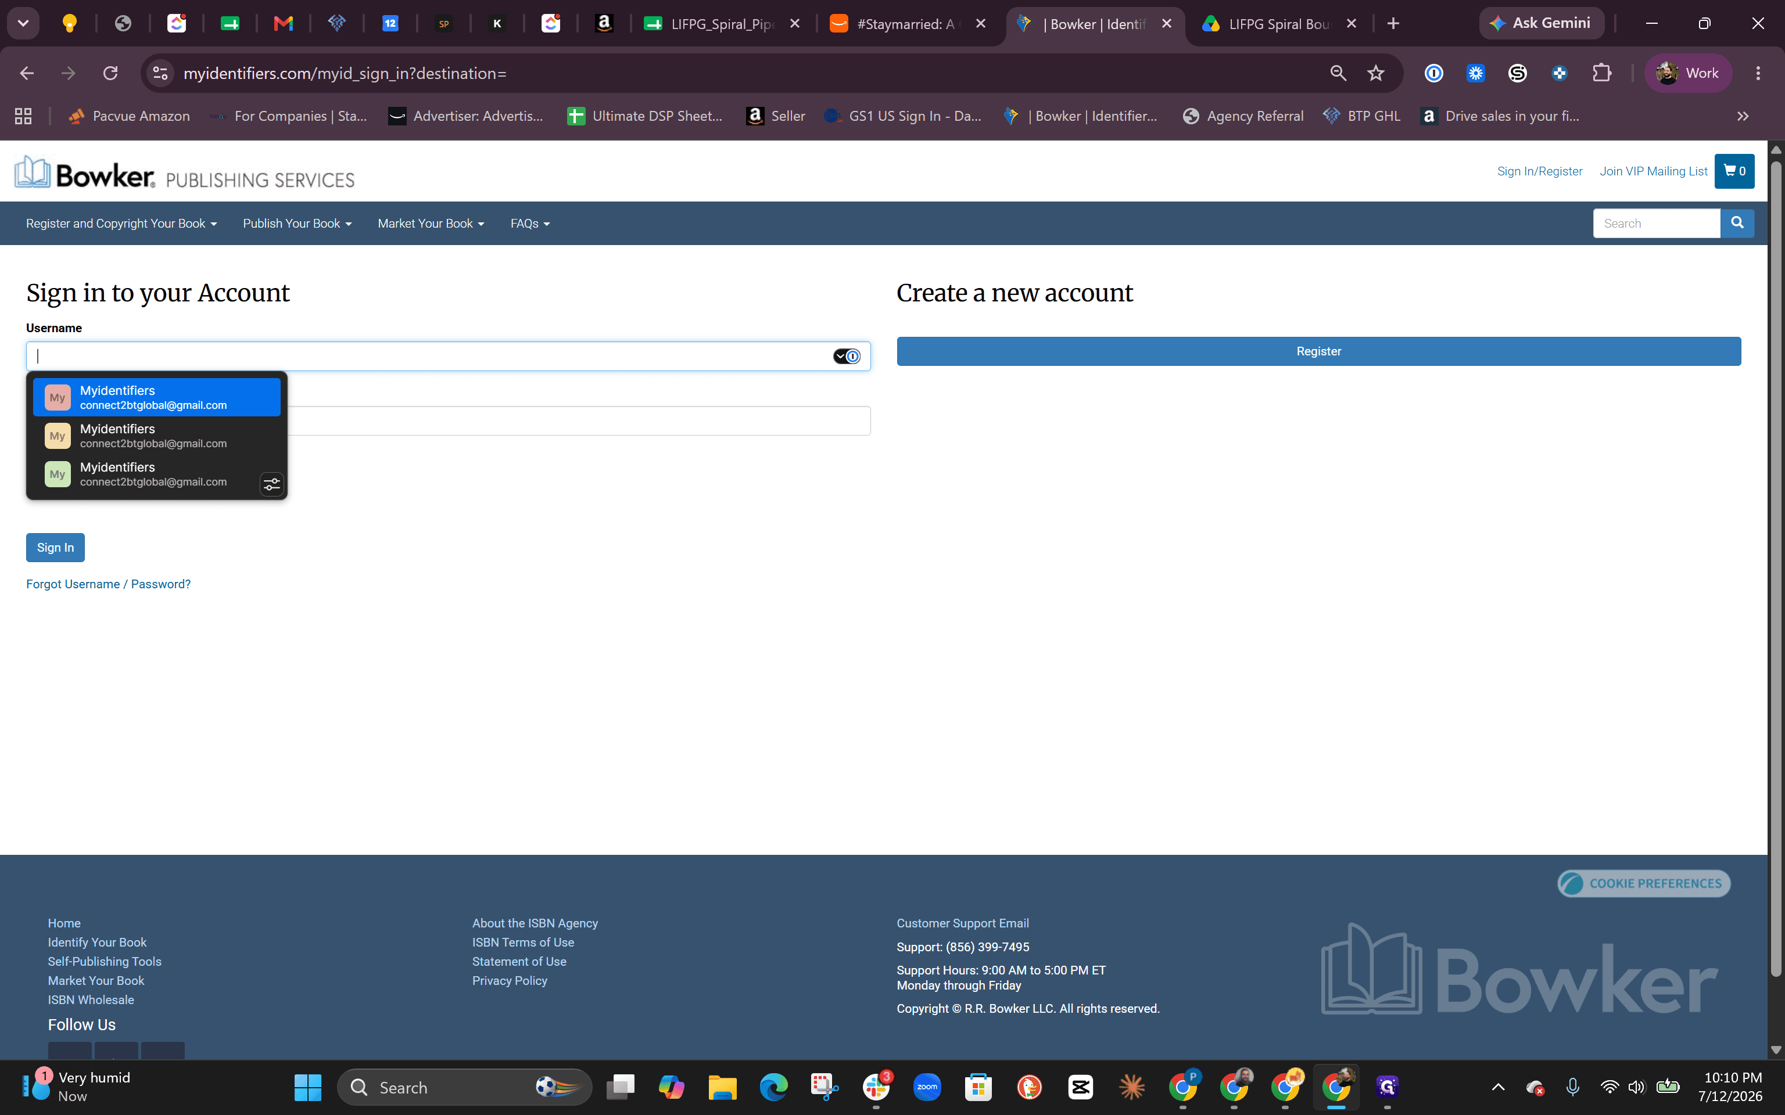The image size is (1785, 1115).
Task: Click the blue search magnifier button
Action: coord(1737,222)
